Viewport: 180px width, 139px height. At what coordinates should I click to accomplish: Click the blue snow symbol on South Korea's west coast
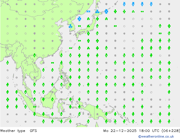coord(70,26)
